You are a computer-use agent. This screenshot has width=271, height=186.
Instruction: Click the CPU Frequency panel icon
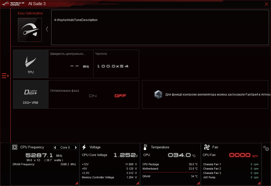click(15, 147)
